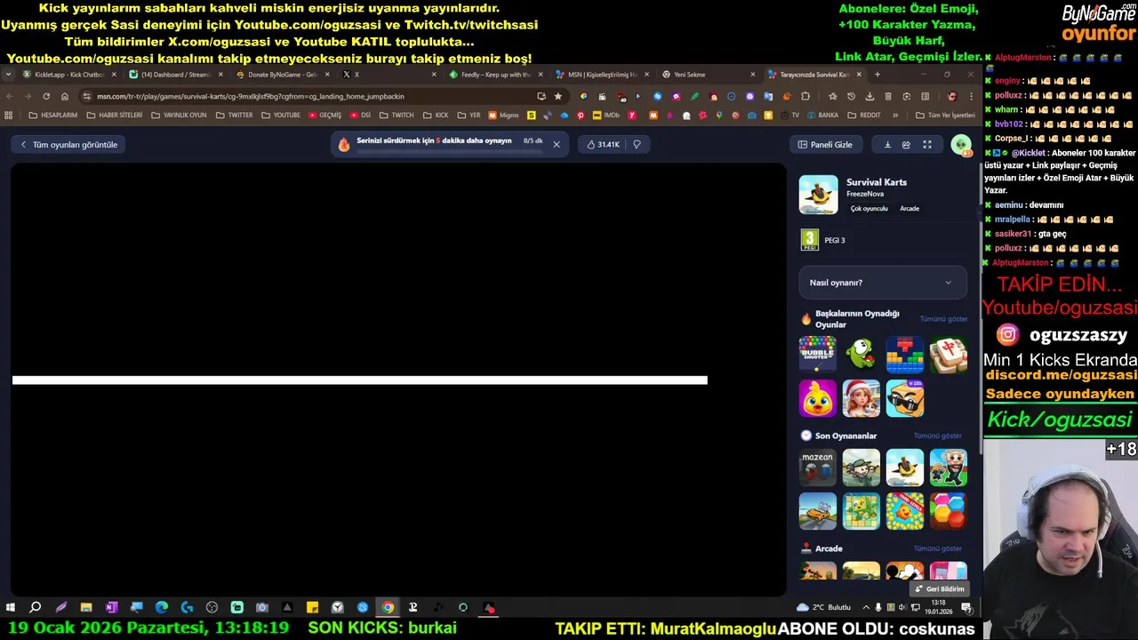Switch to the Dashboard / Stream tab
Screen dimensions: 1138x640
174,75
